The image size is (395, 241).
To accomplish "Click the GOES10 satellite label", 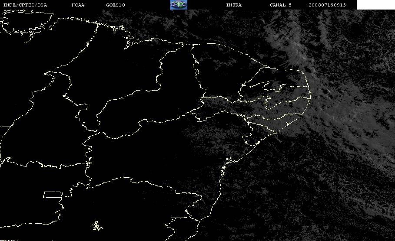I will click(x=116, y=5).
